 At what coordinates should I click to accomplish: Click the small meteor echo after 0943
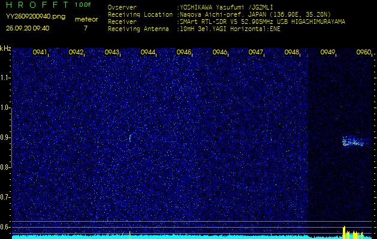tap(130, 137)
